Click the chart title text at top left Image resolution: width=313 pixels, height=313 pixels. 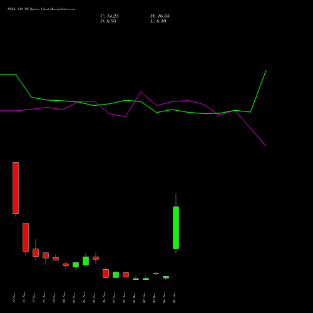[41, 9]
